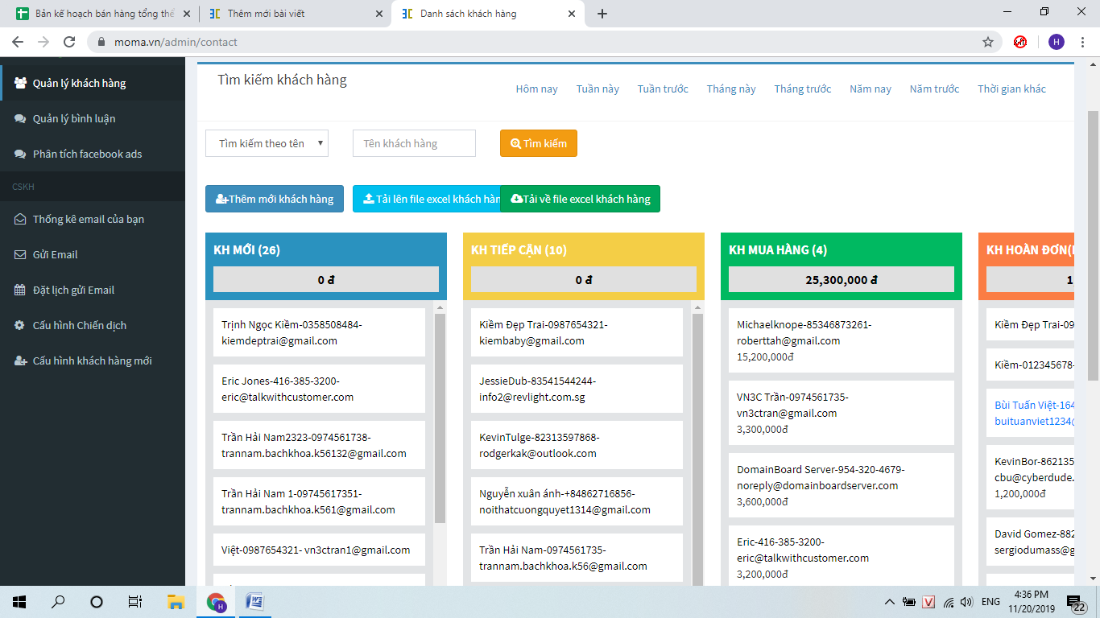
Task: Focus the Tên khách hàng input field
Action: (x=414, y=143)
